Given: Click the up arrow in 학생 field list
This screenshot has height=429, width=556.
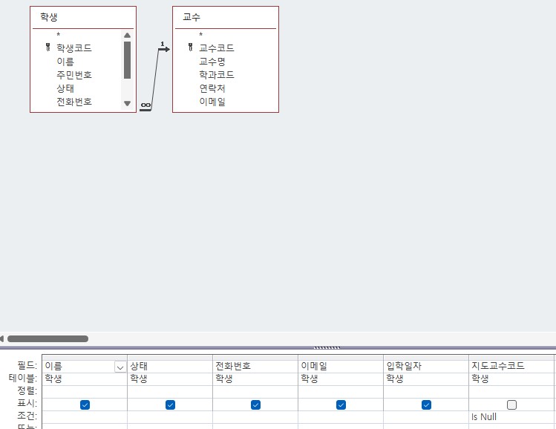Looking at the screenshot, I should tap(127, 35).
